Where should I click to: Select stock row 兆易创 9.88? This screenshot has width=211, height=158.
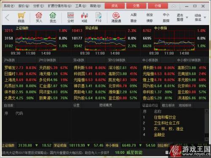pyautogui.click(x=20, y=86)
